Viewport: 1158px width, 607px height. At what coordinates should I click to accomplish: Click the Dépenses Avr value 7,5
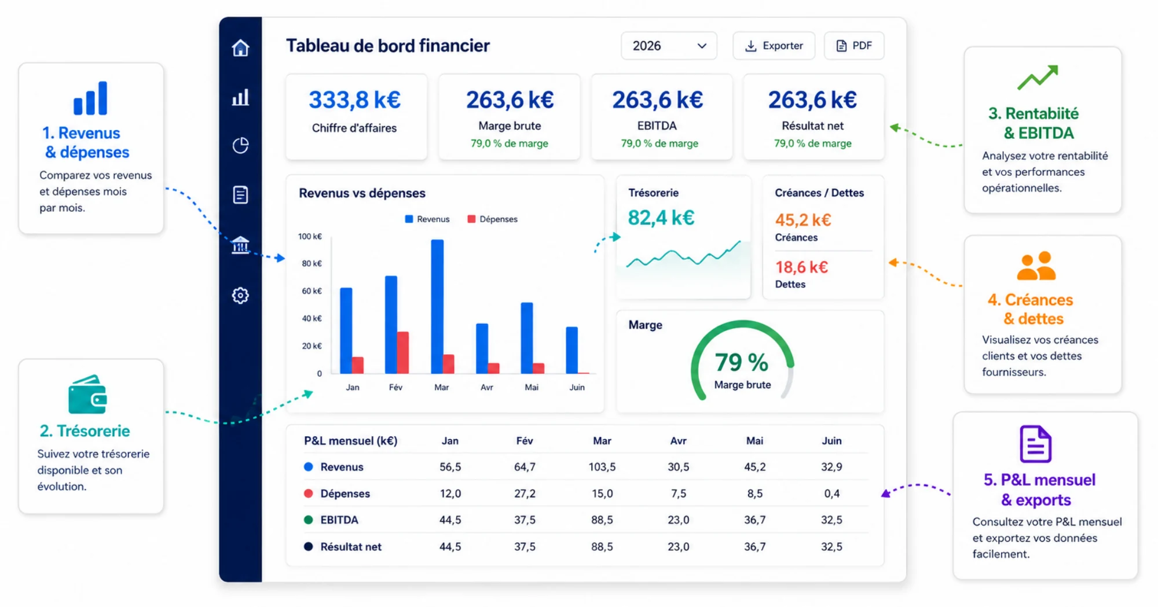[678, 494]
